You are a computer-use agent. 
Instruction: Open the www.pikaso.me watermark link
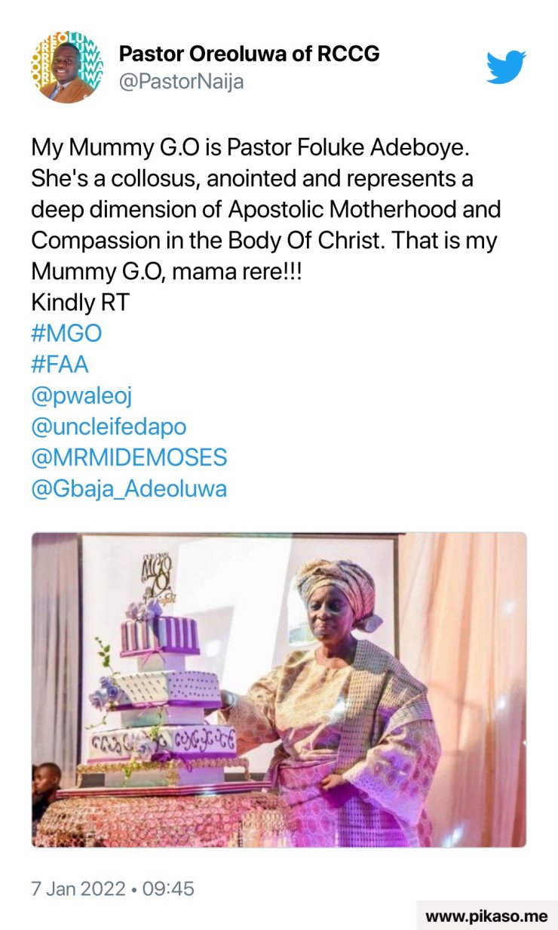(x=486, y=916)
